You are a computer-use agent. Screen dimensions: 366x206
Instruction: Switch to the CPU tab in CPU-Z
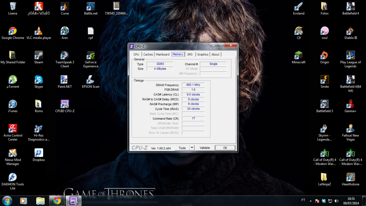pos(136,54)
